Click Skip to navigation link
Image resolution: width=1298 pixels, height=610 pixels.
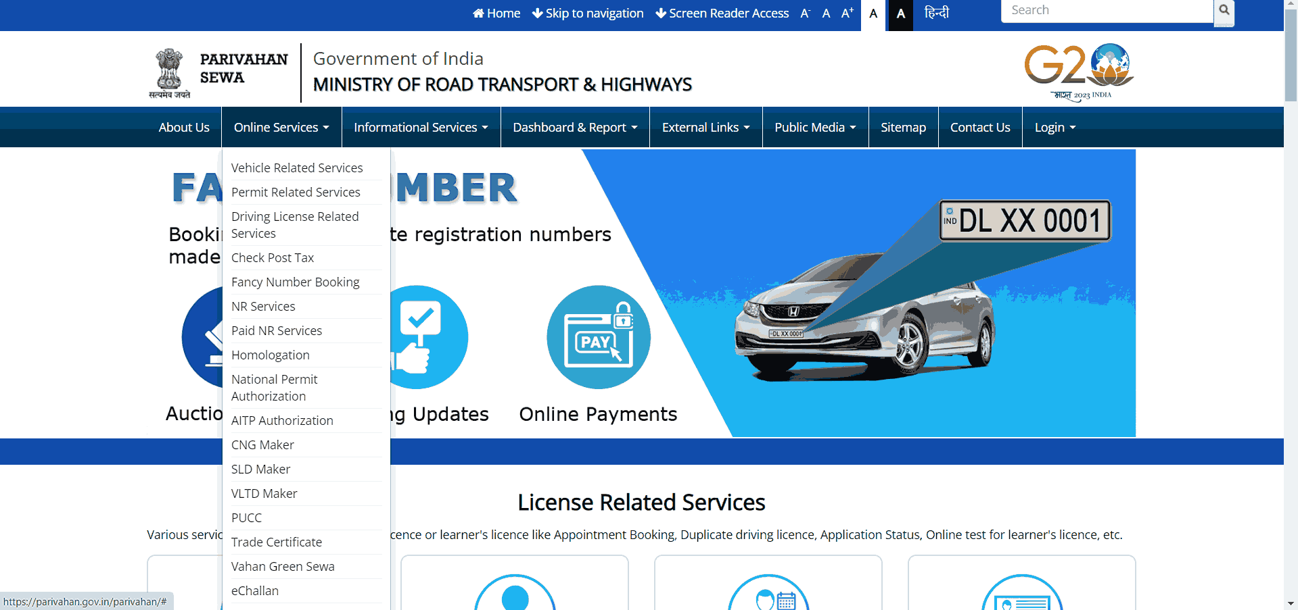pos(588,14)
